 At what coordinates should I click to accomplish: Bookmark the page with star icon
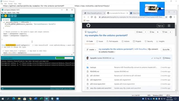[166, 17]
